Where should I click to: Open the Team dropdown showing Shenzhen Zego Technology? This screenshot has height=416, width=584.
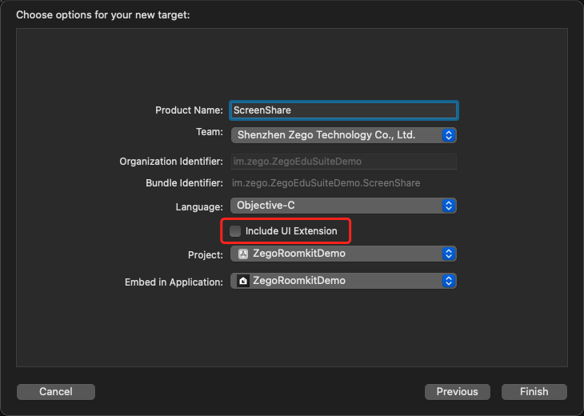pyautogui.click(x=336, y=135)
